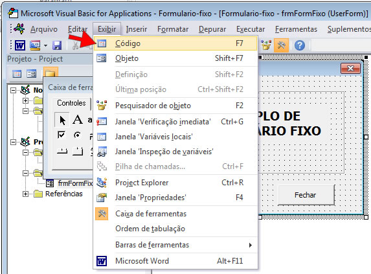Expand the Barras de ferramentas submenu
This screenshot has width=371, height=274.
click(175, 245)
